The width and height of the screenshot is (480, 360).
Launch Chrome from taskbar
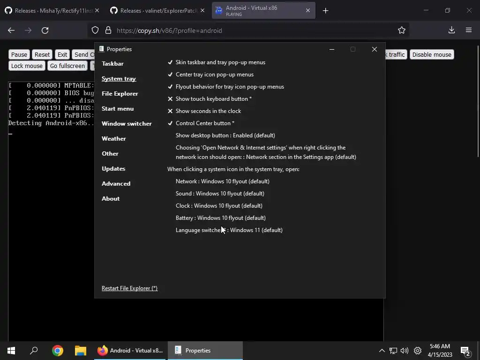[58, 351]
